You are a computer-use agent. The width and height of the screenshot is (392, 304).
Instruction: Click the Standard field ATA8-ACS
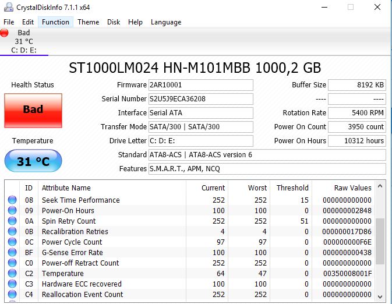tap(267, 155)
